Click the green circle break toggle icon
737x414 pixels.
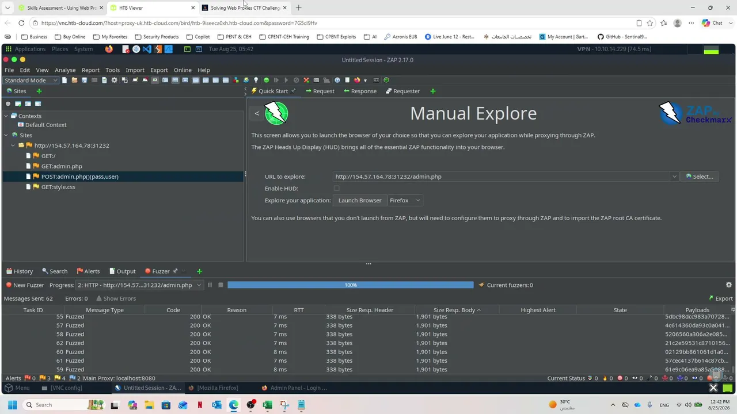click(x=266, y=80)
